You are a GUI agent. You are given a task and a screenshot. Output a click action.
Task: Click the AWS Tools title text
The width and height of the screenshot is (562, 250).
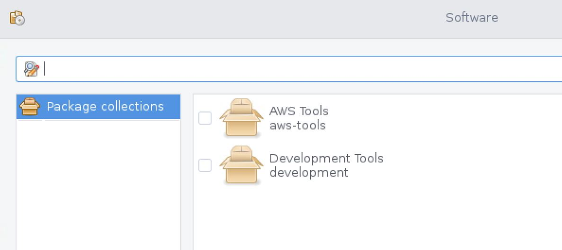[299, 111]
